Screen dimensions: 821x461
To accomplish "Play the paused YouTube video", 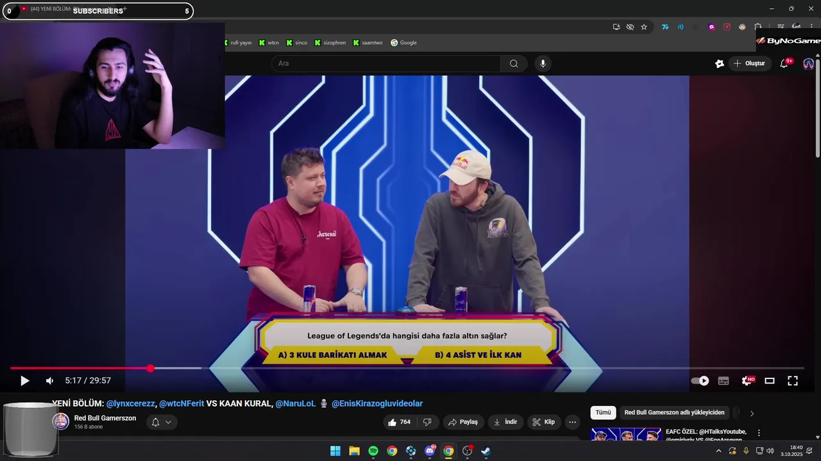I will 24,380.
